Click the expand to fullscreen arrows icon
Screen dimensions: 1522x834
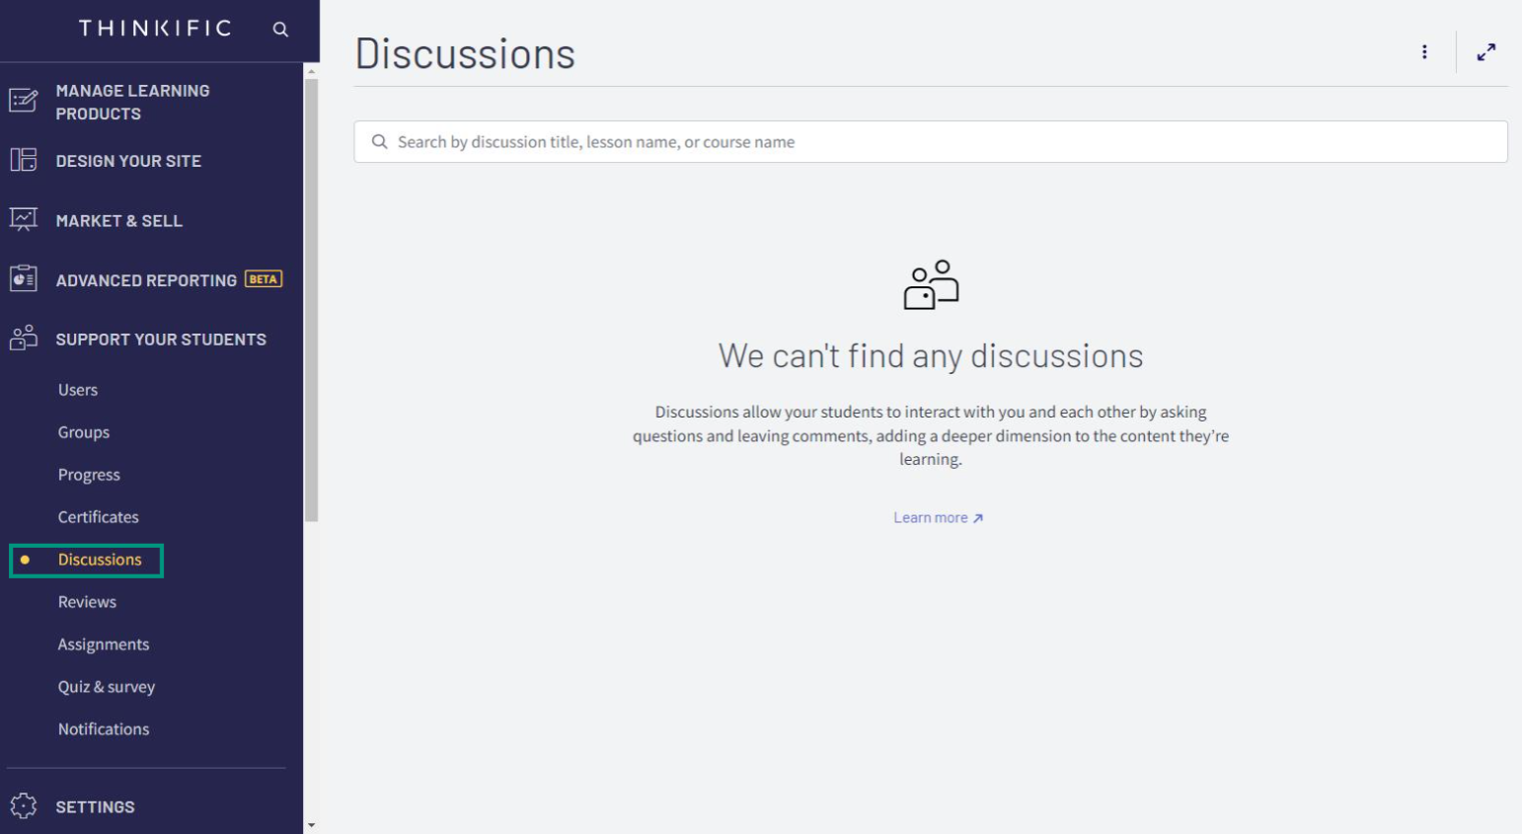1486,52
